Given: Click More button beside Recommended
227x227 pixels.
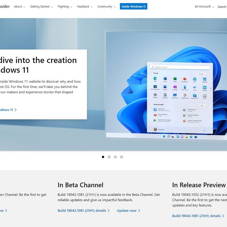Looking at the screenshot, I should coord(203,105).
